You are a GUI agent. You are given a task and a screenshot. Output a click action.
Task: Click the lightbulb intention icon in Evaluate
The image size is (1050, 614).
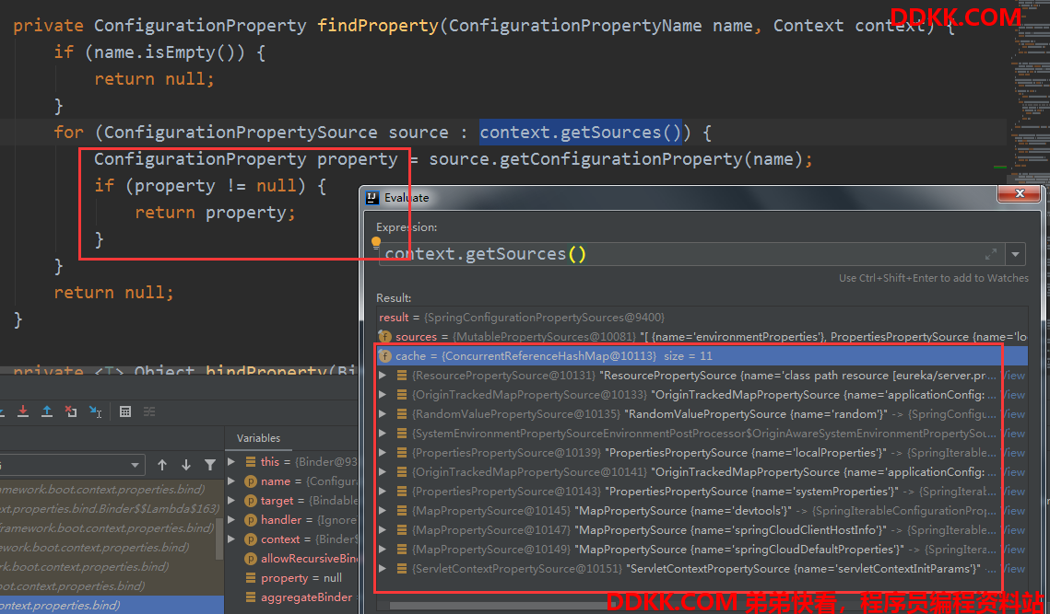pos(376,243)
